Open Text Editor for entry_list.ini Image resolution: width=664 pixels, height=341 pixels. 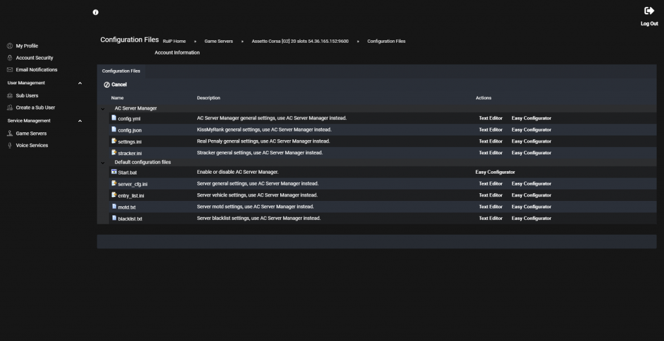point(490,195)
